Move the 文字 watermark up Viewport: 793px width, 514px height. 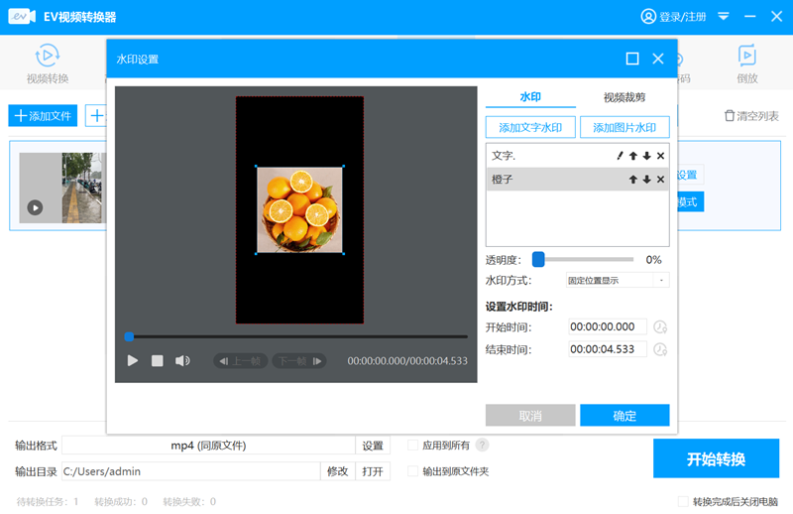(x=633, y=156)
